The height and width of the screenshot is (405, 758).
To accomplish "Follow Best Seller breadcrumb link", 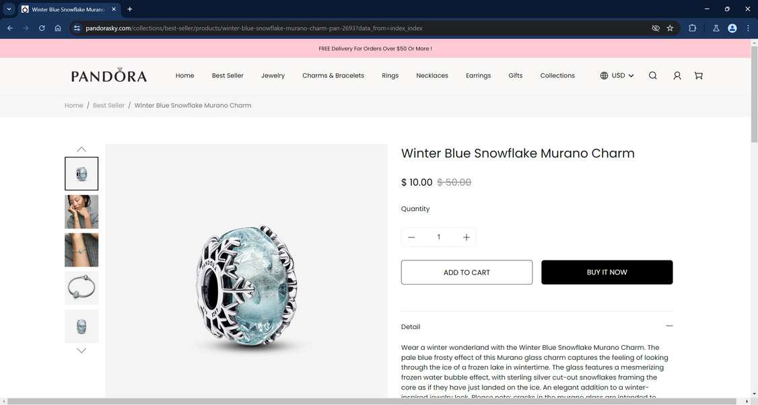I will tap(109, 106).
